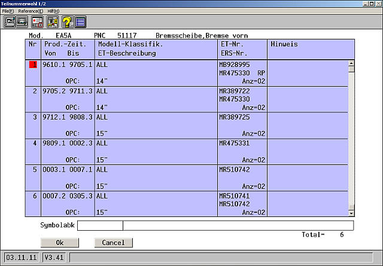Open the Reference menu

[x=30, y=11]
